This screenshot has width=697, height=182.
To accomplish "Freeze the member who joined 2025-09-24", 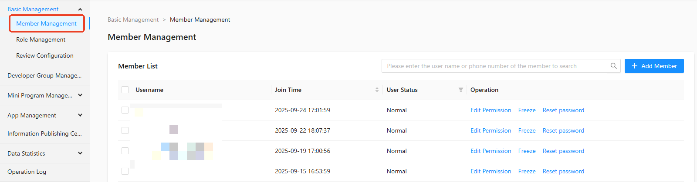I will 527,110.
